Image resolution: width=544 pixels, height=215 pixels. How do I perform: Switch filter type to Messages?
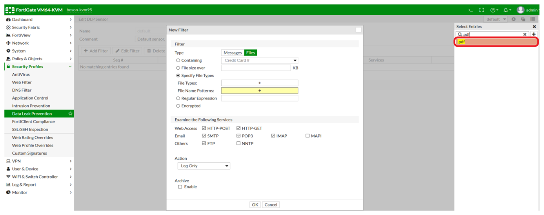tap(233, 53)
